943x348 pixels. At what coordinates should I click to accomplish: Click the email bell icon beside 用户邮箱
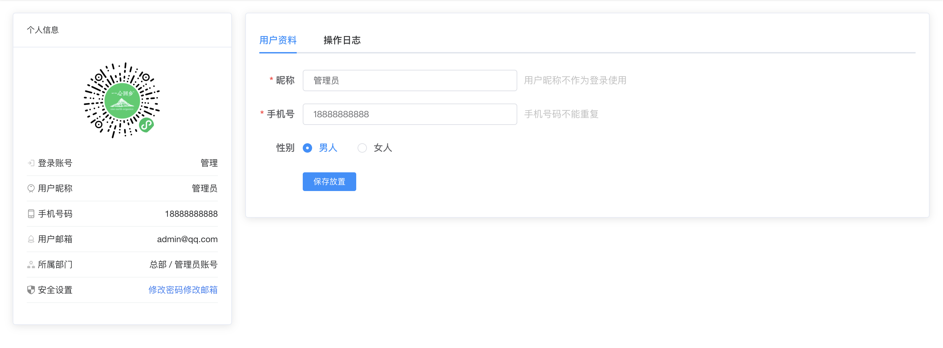tap(31, 239)
